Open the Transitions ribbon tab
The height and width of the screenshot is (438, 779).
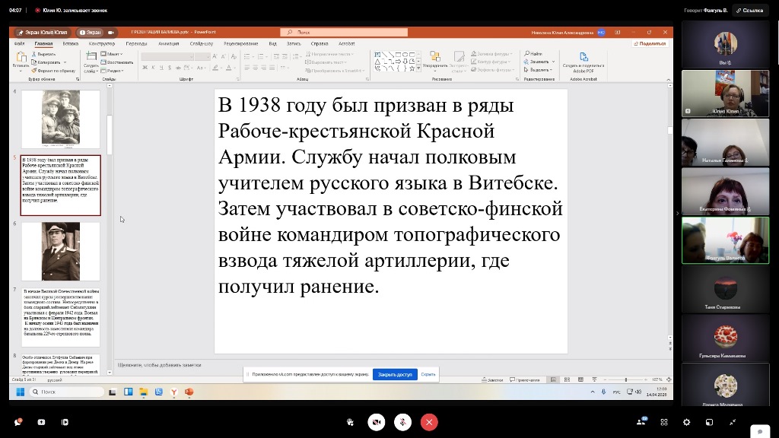[x=137, y=43]
